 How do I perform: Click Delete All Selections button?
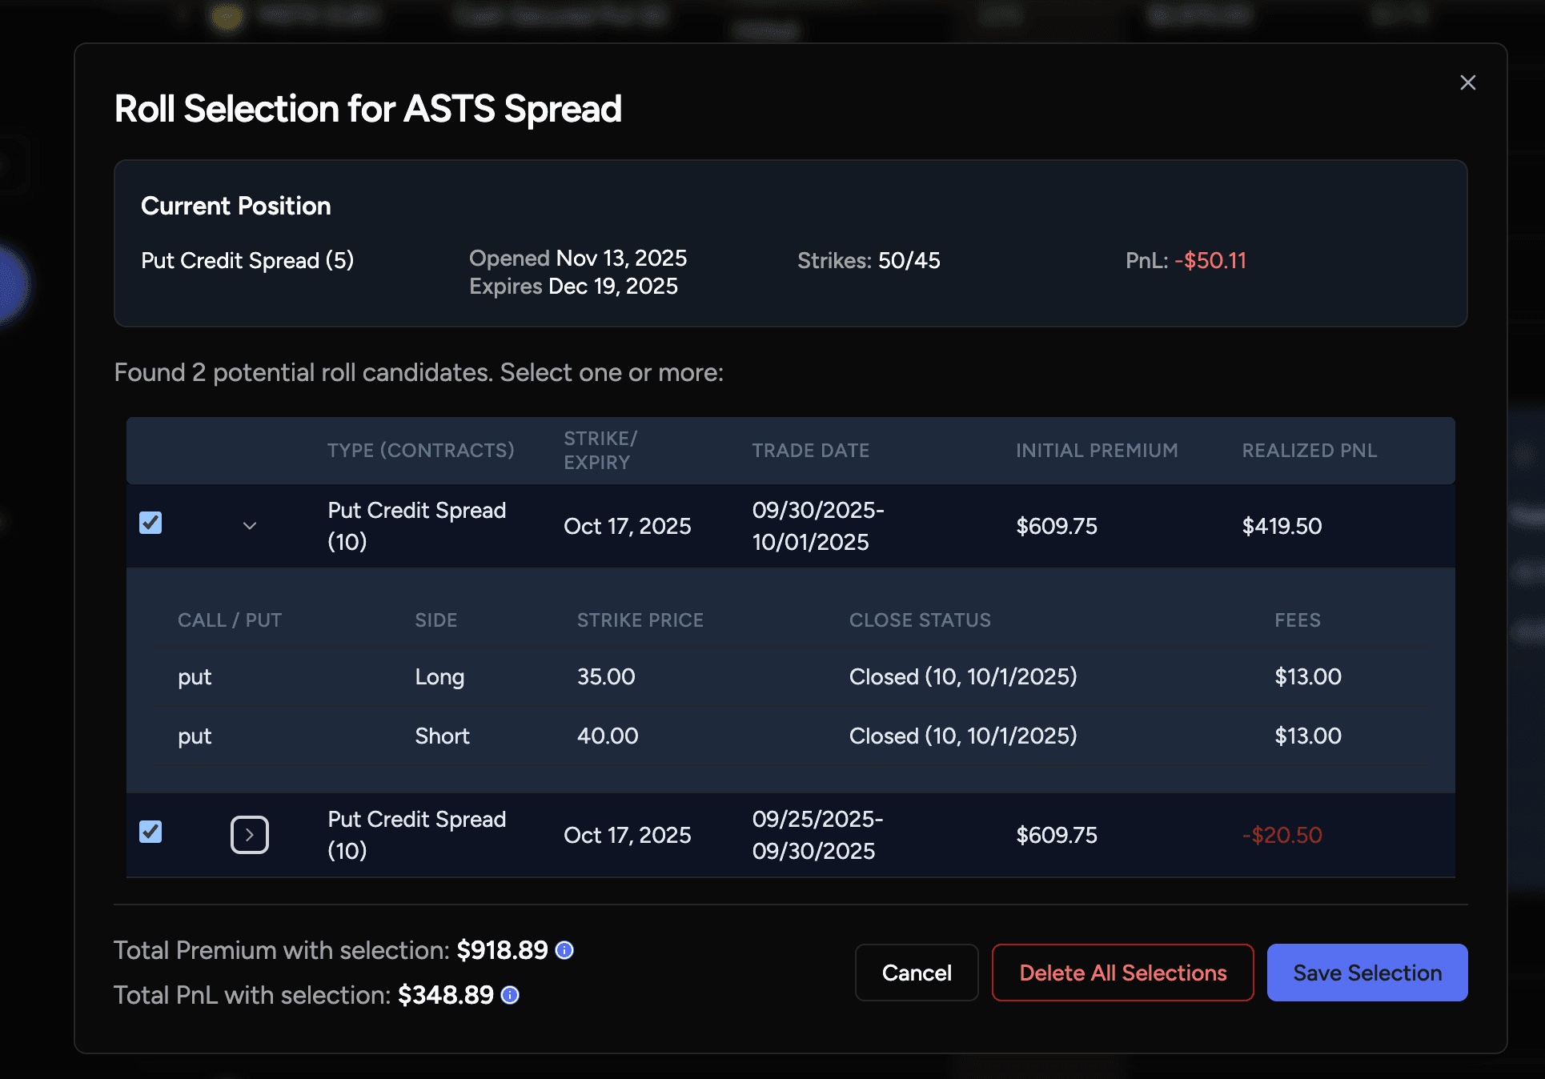pyautogui.click(x=1122, y=973)
